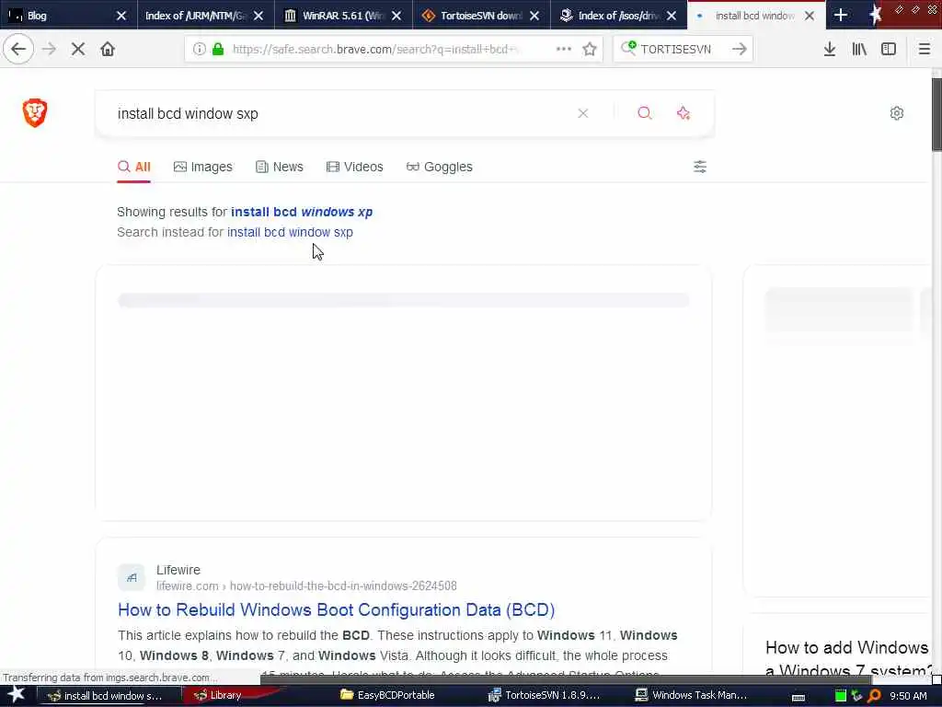This screenshot has width=942, height=707.
Task: Switch to Index of /URM/NTM tab
Action: pos(196,15)
